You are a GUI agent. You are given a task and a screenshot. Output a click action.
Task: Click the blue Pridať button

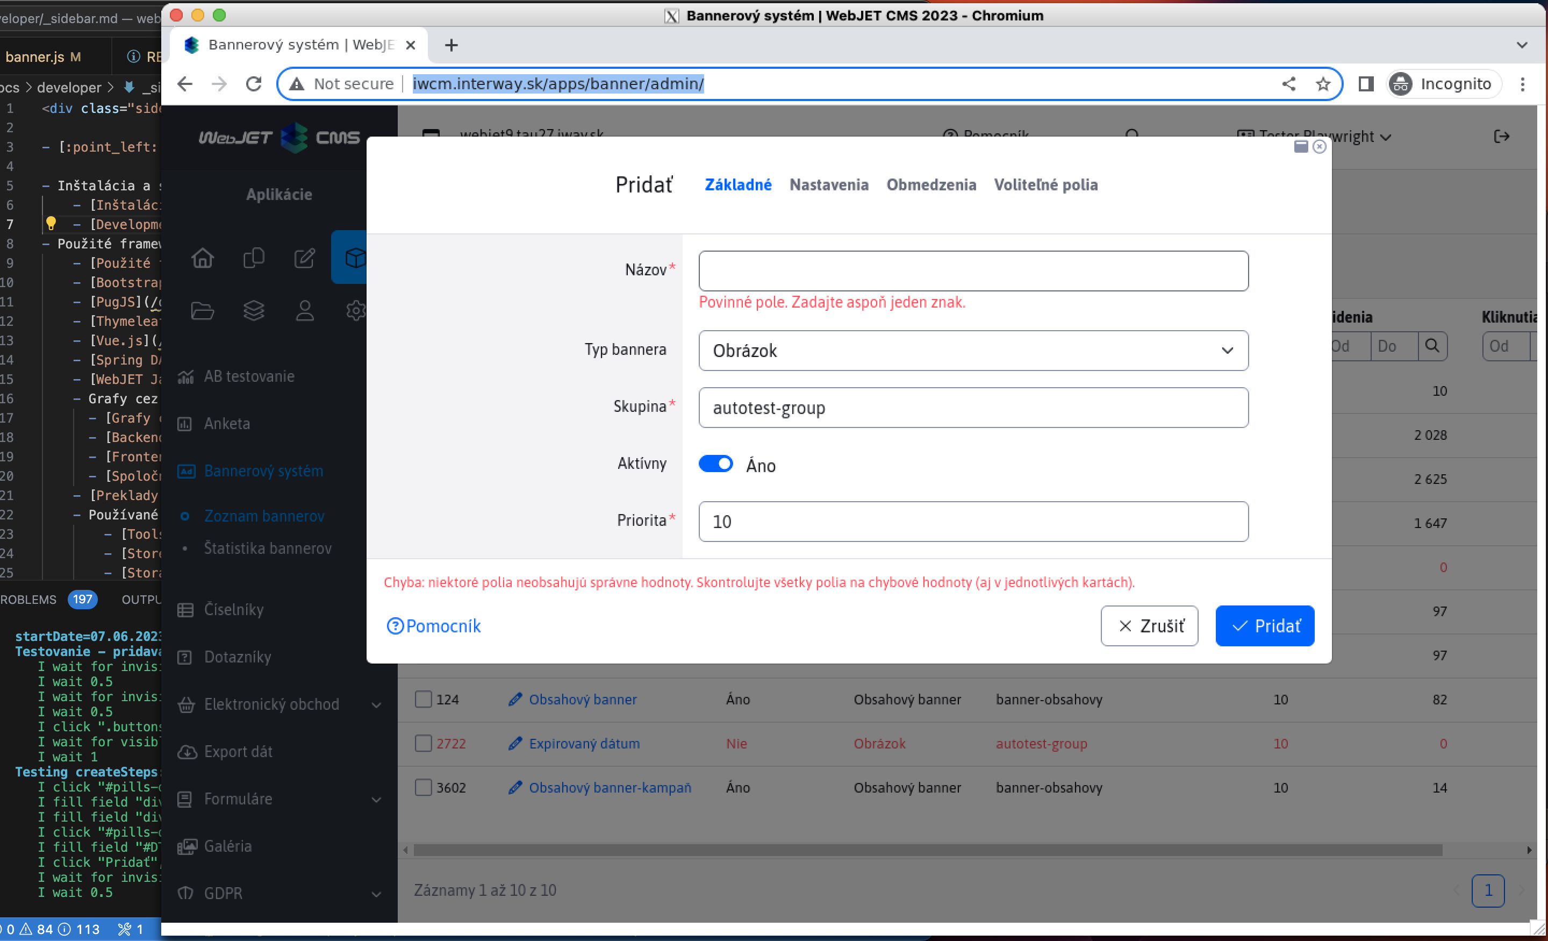tap(1264, 625)
